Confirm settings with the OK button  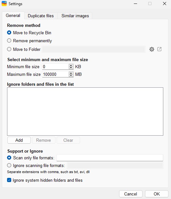[157, 194]
